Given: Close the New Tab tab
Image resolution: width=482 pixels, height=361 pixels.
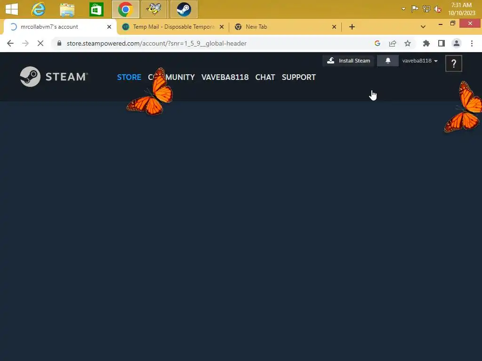Looking at the screenshot, I should tap(334, 27).
